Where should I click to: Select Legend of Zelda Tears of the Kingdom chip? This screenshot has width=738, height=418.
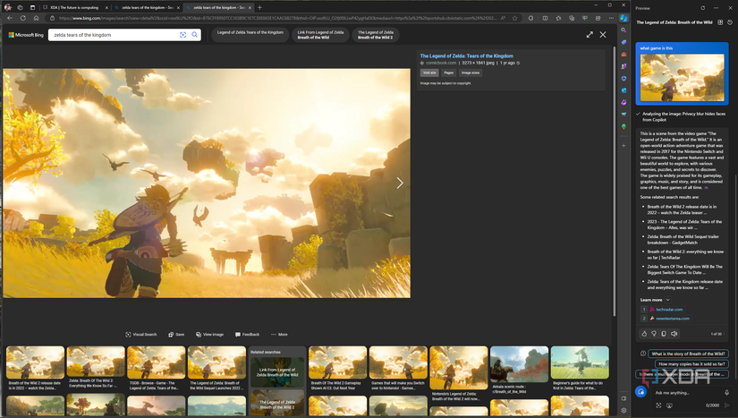[250, 35]
